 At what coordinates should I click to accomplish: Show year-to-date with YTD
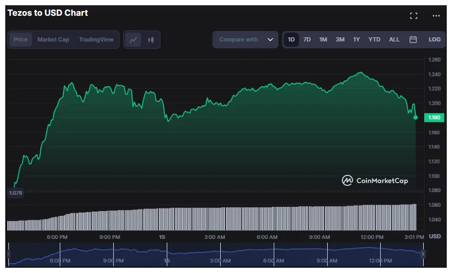coord(374,39)
